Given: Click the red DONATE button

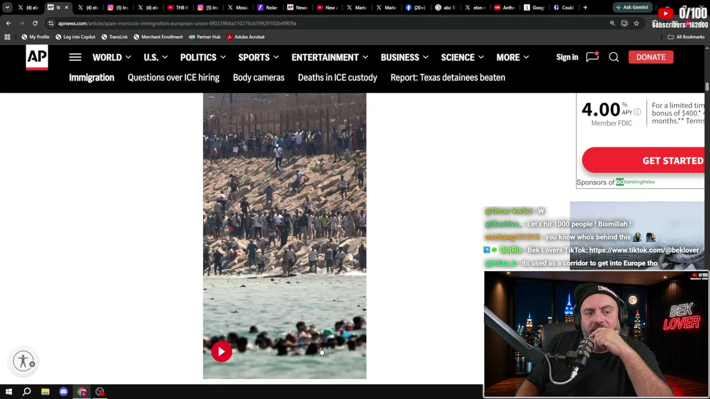Looking at the screenshot, I should tap(651, 57).
